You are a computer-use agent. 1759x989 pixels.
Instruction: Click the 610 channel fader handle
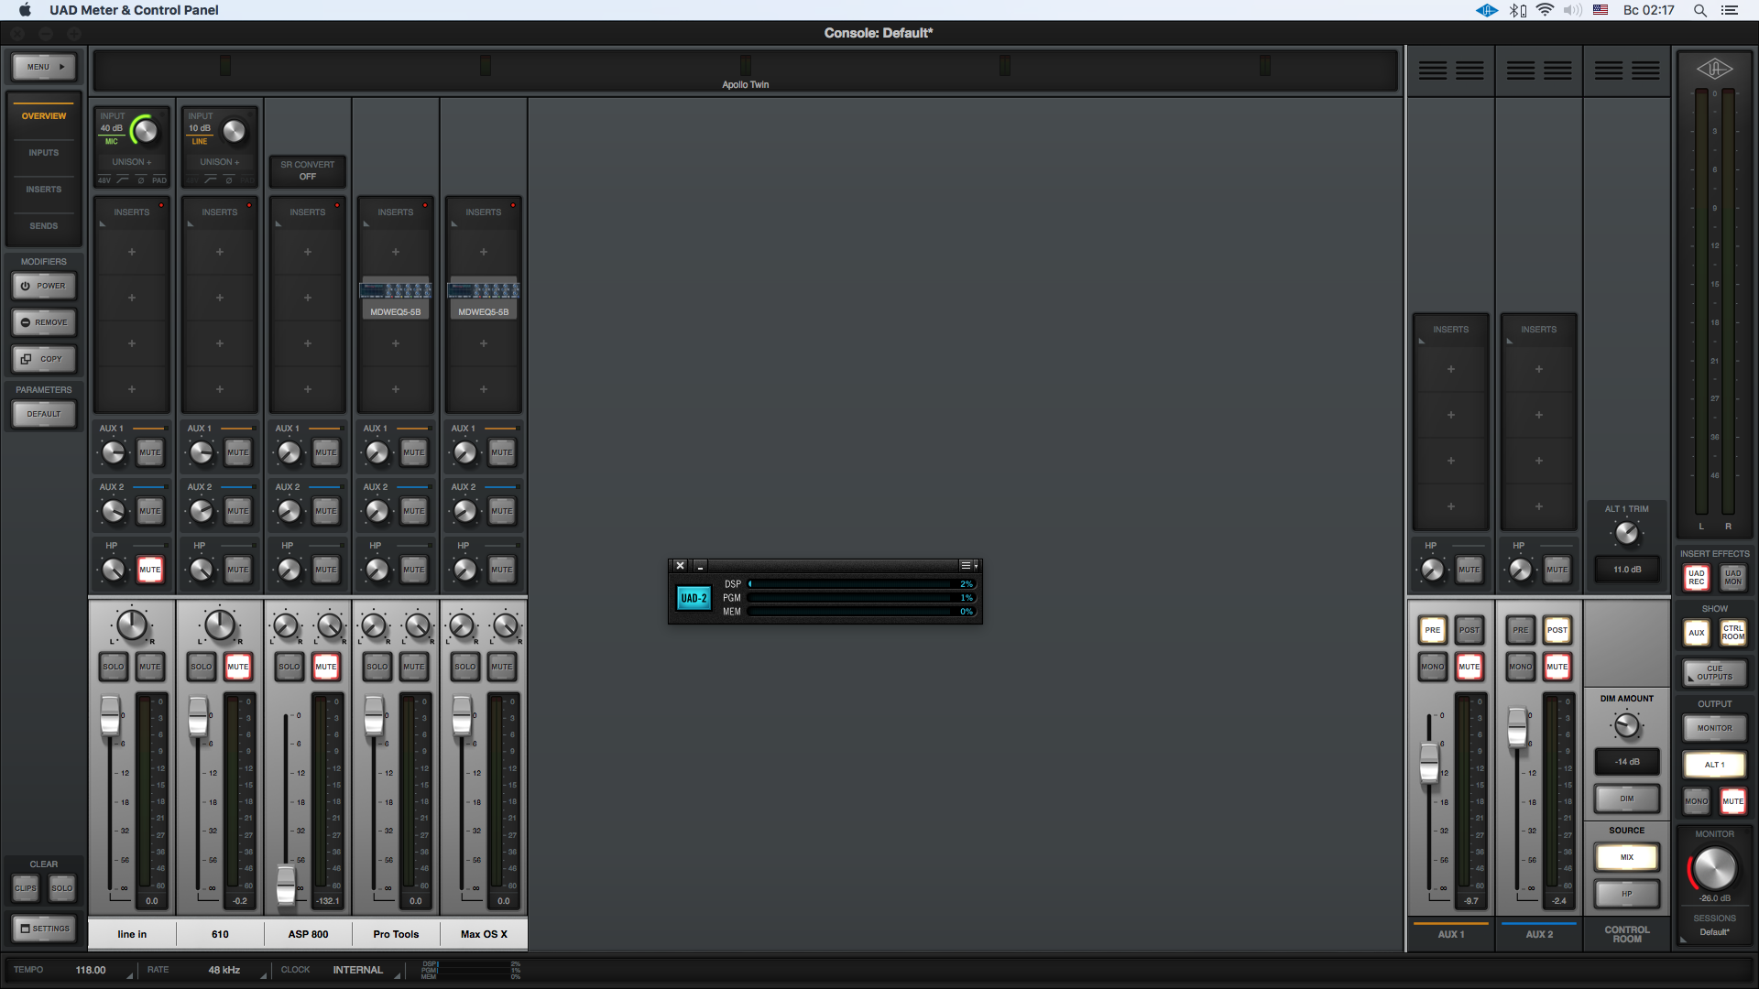[198, 717]
